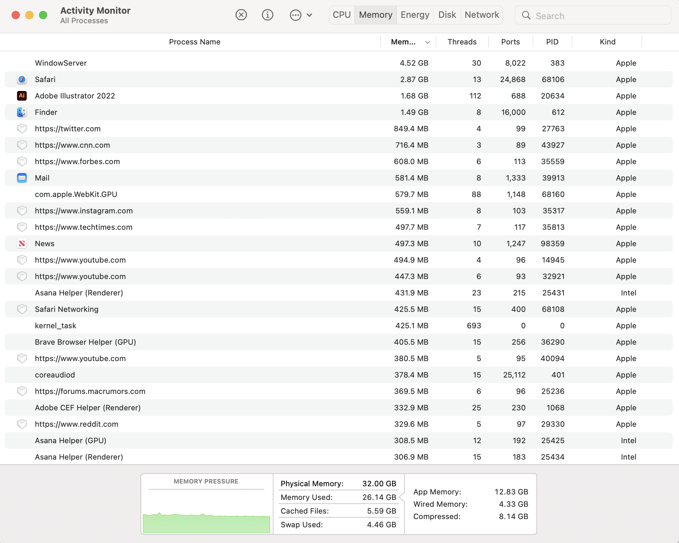Click the All Processes subtitle
The height and width of the screenshot is (543, 679).
click(x=84, y=21)
